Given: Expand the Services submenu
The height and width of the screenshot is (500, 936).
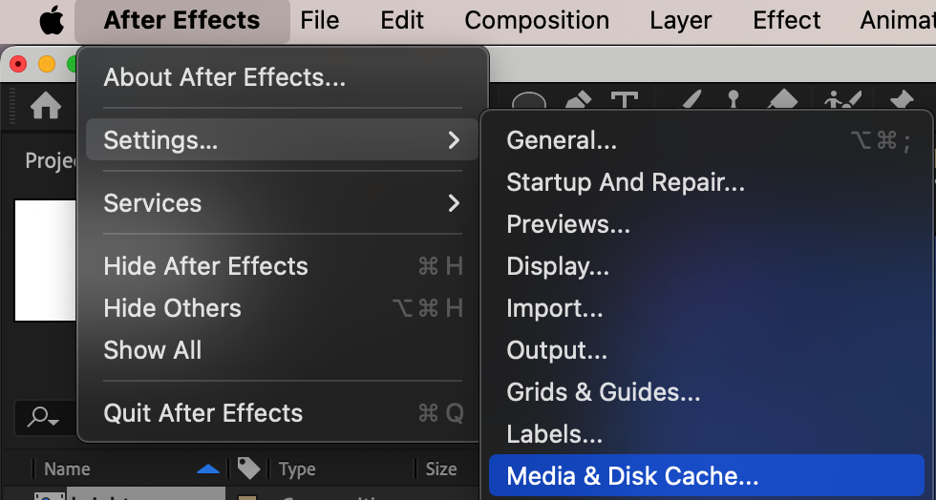Looking at the screenshot, I should [x=282, y=203].
